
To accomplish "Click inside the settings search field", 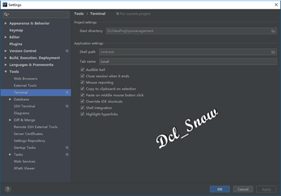I will coord(36,14).
